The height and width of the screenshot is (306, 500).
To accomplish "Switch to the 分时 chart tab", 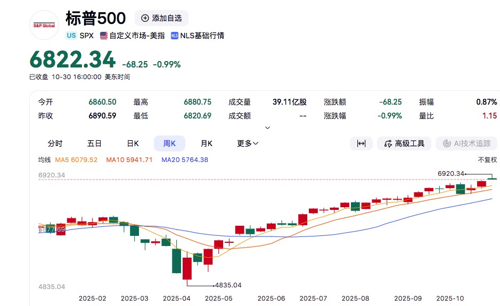I will [x=55, y=143].
